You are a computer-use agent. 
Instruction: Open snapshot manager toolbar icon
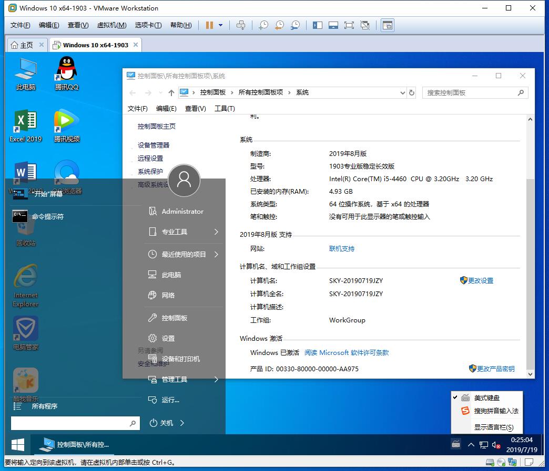[296, 25]
